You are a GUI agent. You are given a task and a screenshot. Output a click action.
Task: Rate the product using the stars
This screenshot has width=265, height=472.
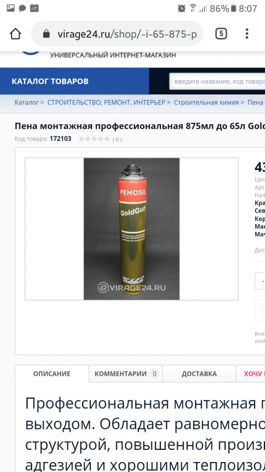point(94,139)
